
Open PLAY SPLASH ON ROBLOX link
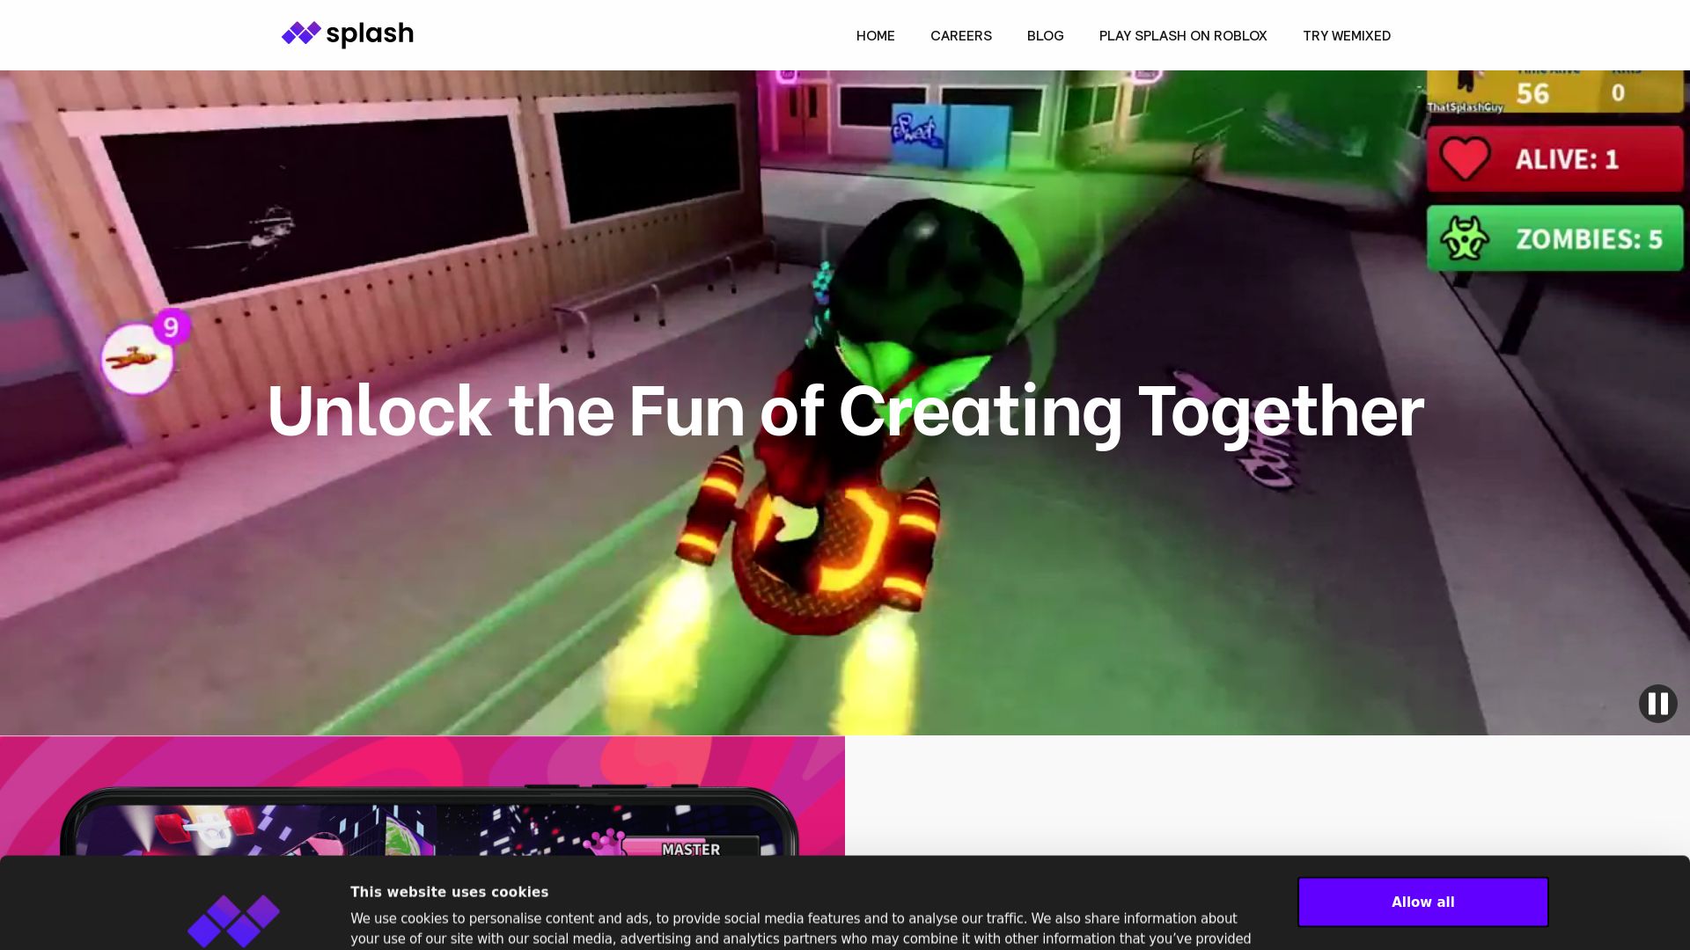[1183, 35]
